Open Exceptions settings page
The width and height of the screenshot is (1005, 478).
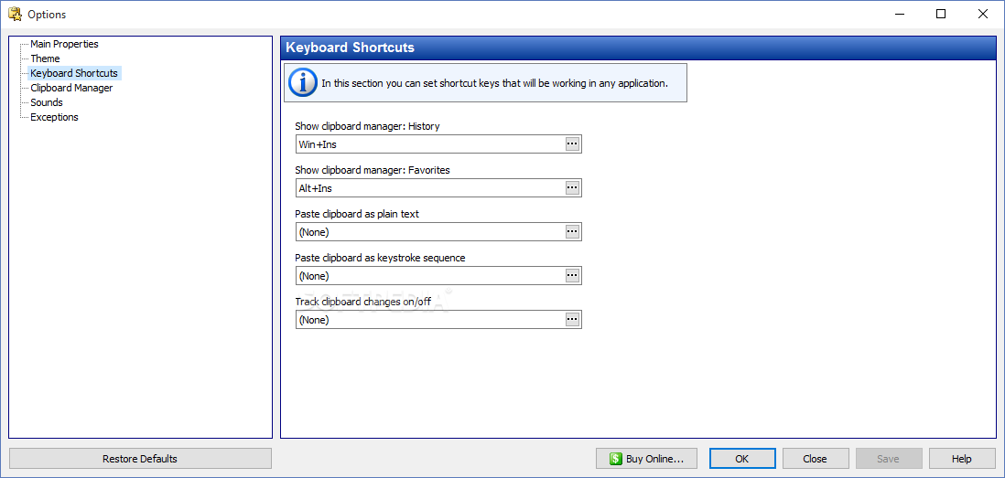[55, 117]
